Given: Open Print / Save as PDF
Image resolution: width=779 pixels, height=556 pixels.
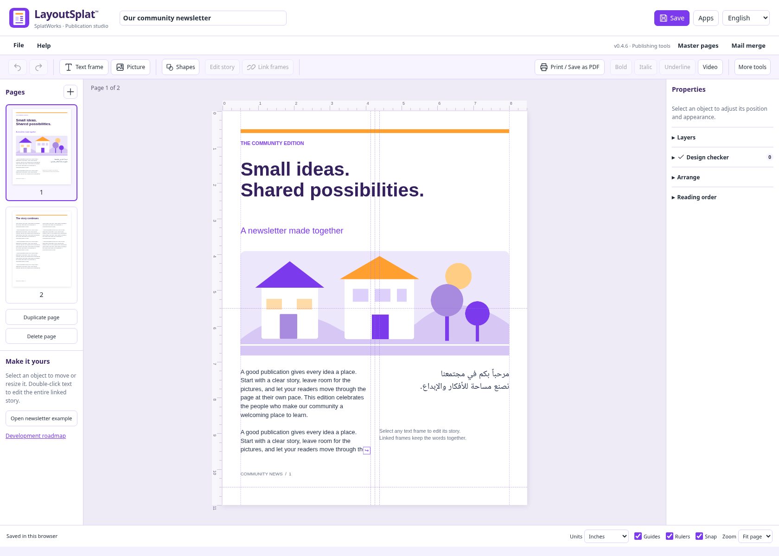Looking at the screenshot, I should click(569, 67).
